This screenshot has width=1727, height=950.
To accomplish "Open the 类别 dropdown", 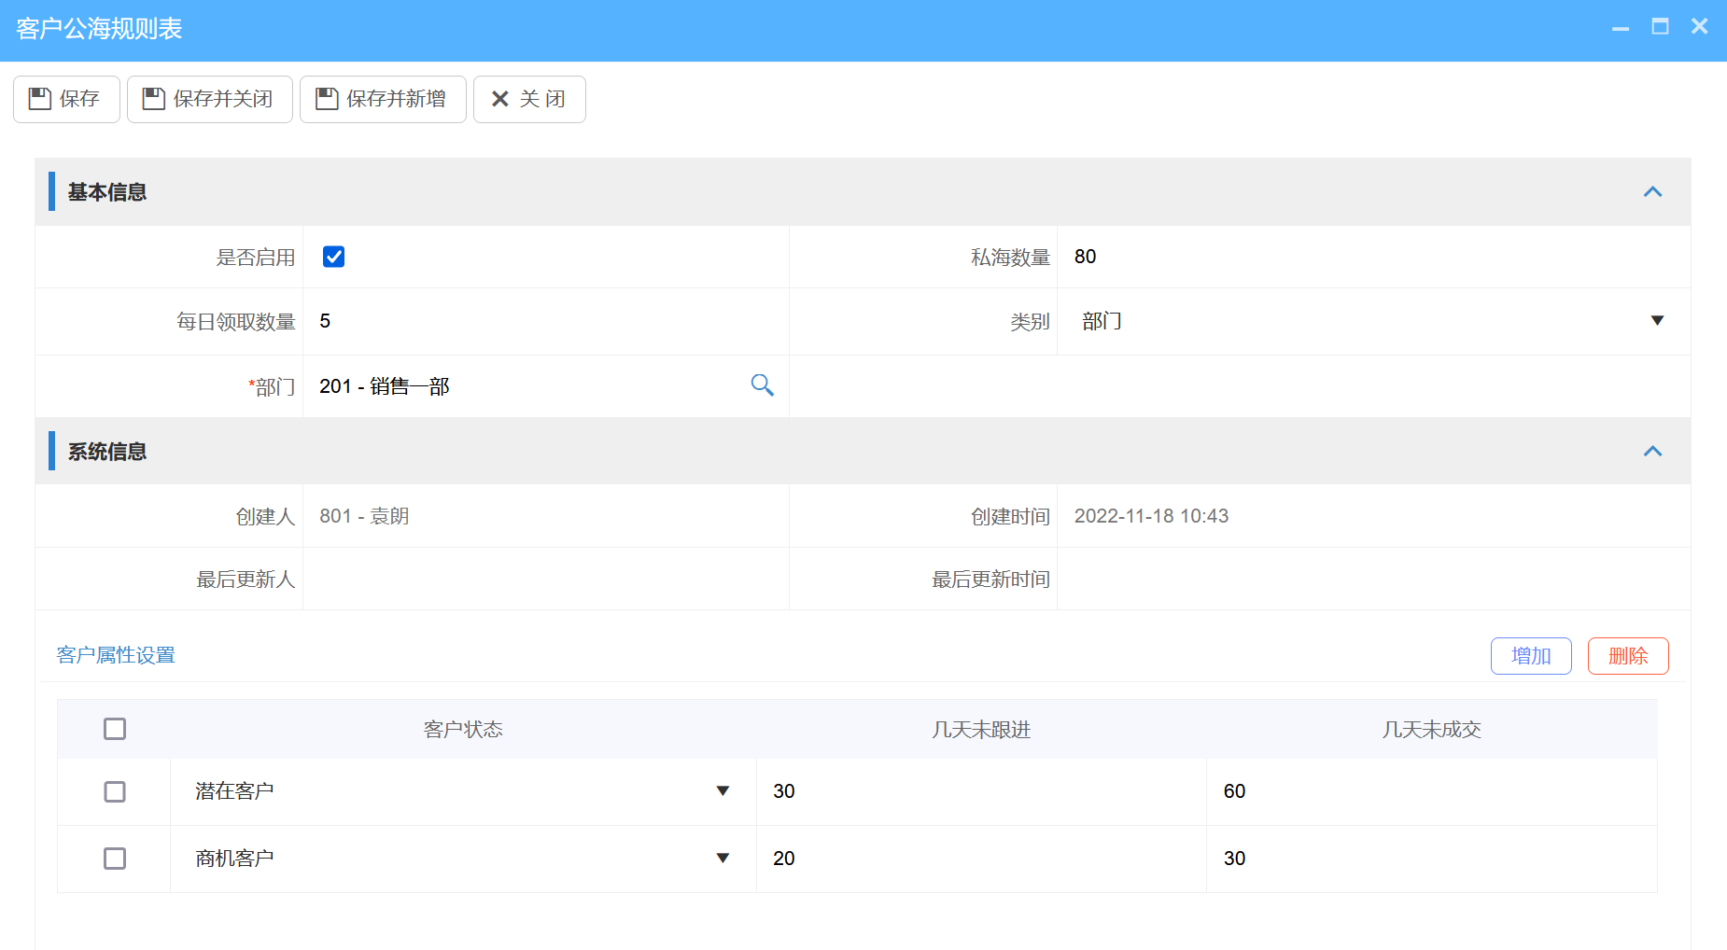I will tap(1659, 321).
